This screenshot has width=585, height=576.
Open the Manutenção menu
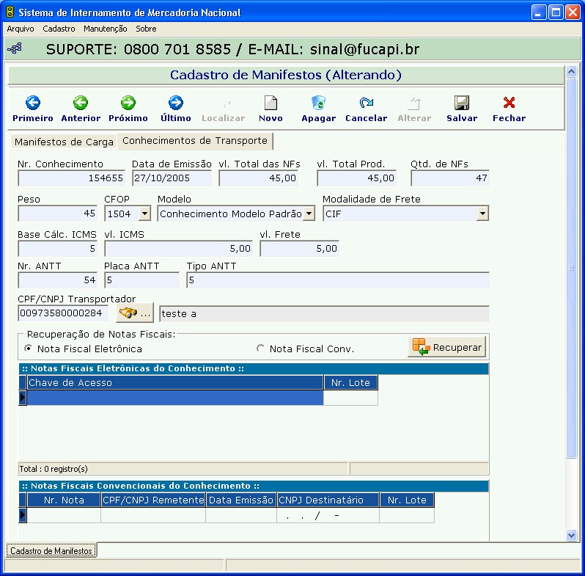105,29
